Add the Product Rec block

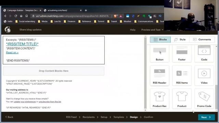click(x=159, y=99)
